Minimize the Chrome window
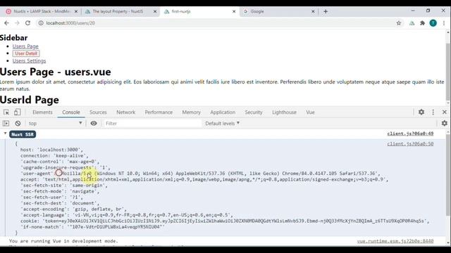 [x=413, y=11]
